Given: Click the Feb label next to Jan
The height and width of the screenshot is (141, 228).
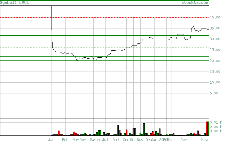Looking at the screenshot, I should 65,139.
